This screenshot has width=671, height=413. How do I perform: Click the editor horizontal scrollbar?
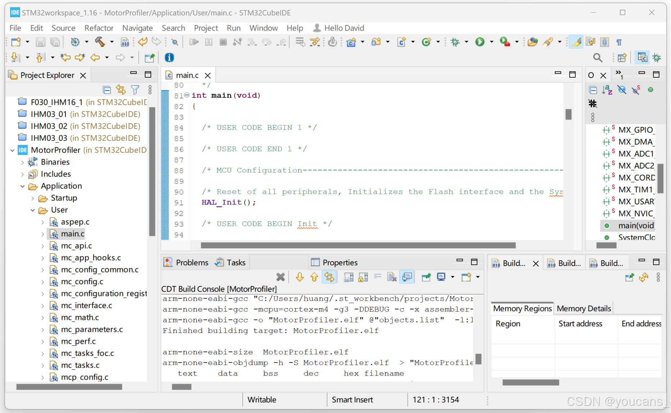[358, 245]
